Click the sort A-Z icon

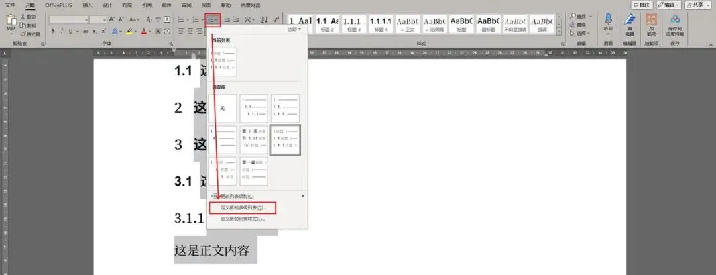[264, 19]
